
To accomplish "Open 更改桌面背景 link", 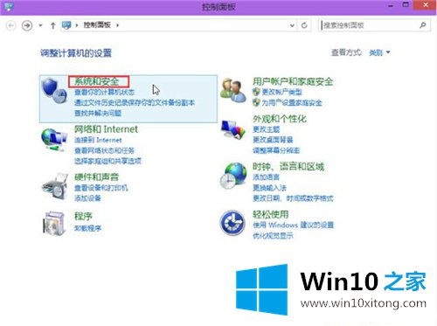I will pyautogui.click(x=273, y=140).
